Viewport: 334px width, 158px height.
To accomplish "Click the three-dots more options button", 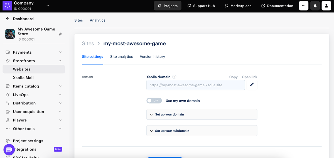I will [303, 6].
